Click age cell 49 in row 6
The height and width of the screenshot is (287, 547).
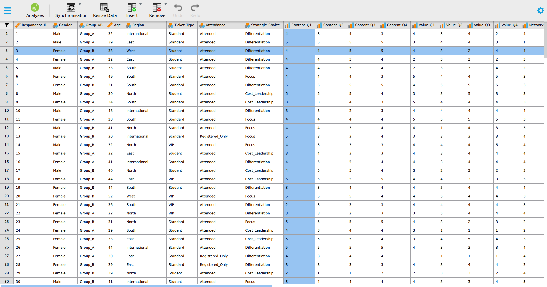115,76
